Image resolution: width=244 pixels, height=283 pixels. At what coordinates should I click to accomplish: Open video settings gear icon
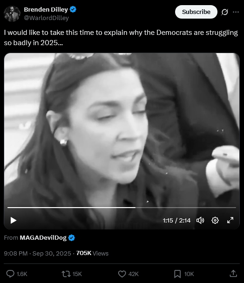pos(215,220)
